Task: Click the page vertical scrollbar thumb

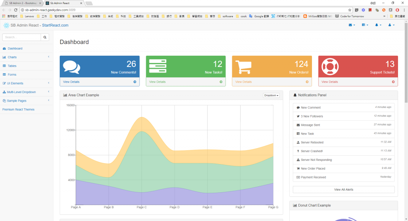Action: (406, 63)
